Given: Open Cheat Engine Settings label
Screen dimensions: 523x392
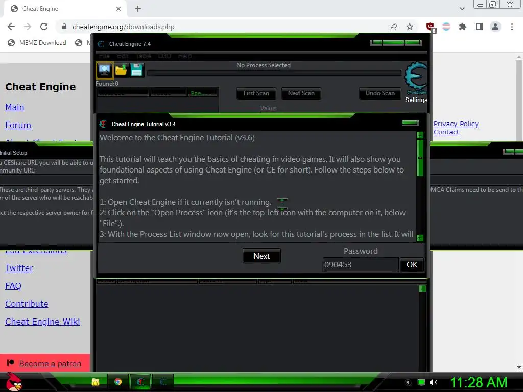Looking at the screenshot, I should (x=416, y=100).
